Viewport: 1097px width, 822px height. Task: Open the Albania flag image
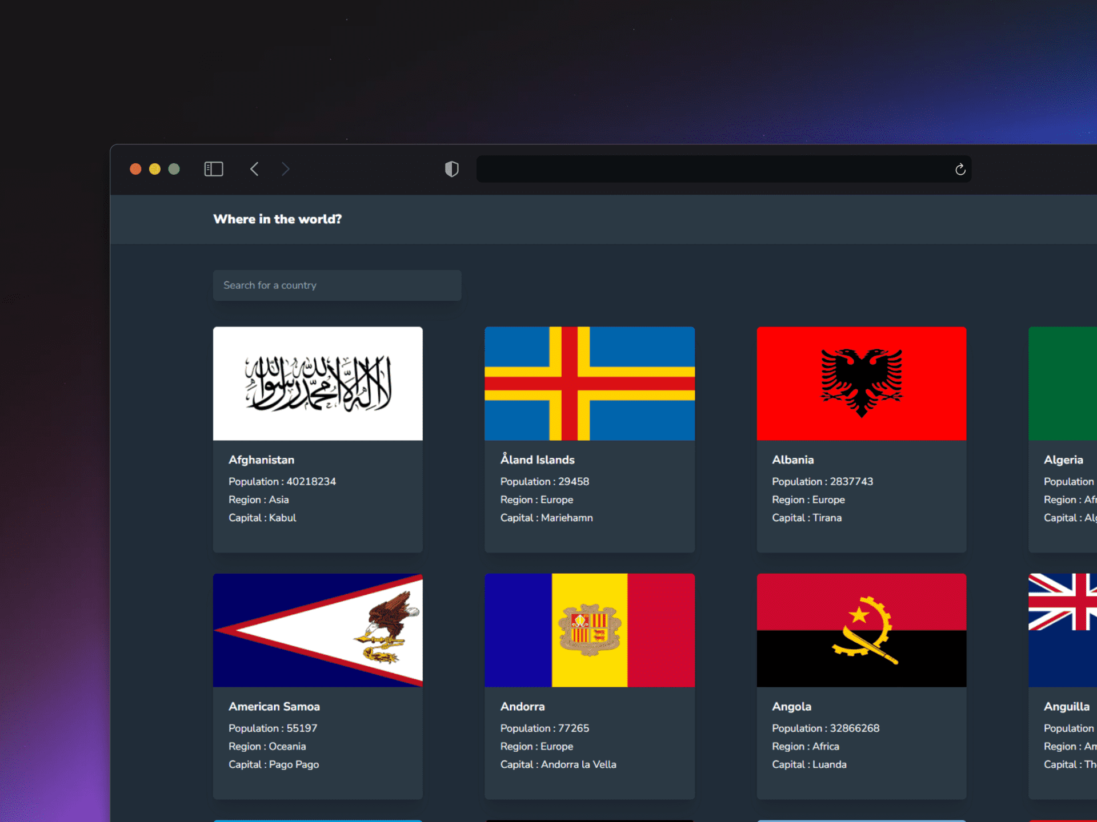(862, 384)
